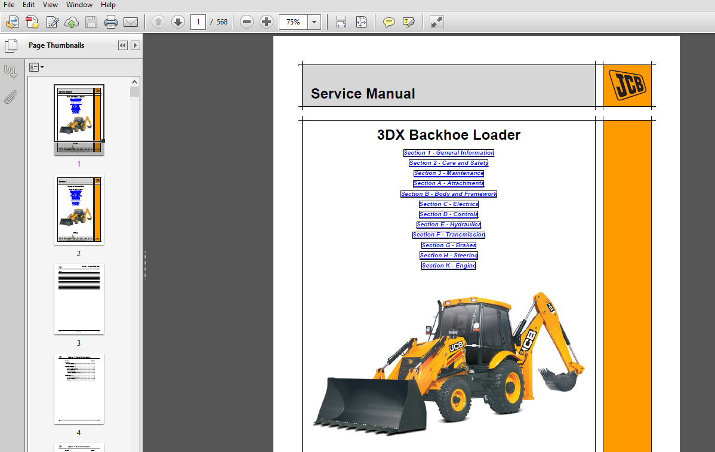Open Section D - Controls link

pos(449,214)
